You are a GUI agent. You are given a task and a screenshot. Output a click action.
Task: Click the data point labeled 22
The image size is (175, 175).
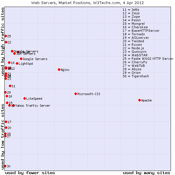tap(6, 42)
